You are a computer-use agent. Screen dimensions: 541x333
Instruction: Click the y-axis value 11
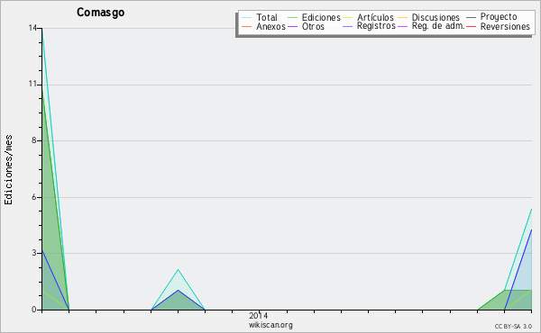(x=32, y=84)
